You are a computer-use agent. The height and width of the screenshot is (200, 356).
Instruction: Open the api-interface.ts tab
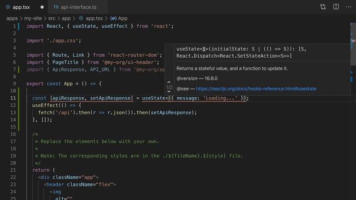[x=78, y=7]
